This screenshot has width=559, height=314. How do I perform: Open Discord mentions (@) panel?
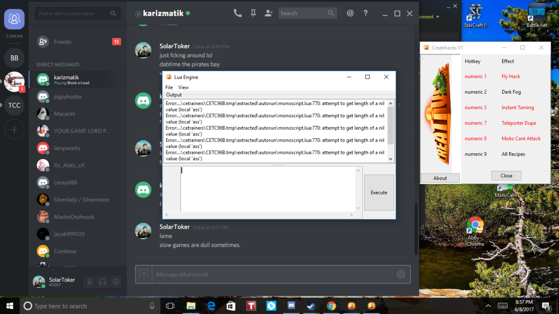click(x=350, y=13)
